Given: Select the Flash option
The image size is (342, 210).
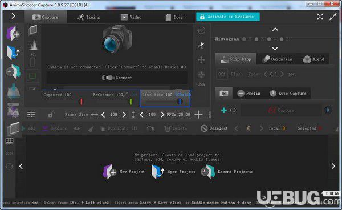Looking at the screenshot, I should tap(237, 74).
